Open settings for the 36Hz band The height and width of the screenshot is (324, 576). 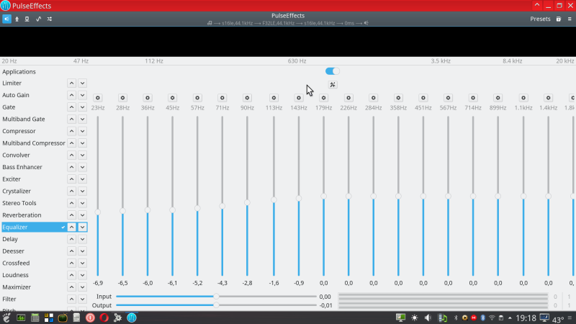pyautogui.click(x=148, y=98)
